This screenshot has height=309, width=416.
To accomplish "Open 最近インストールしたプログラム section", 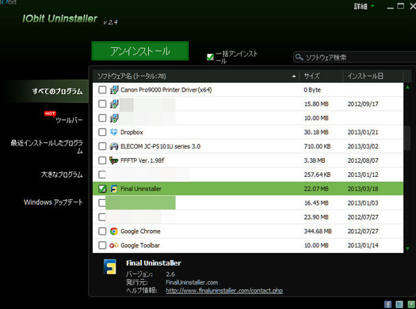I will [x=47, y=147].
